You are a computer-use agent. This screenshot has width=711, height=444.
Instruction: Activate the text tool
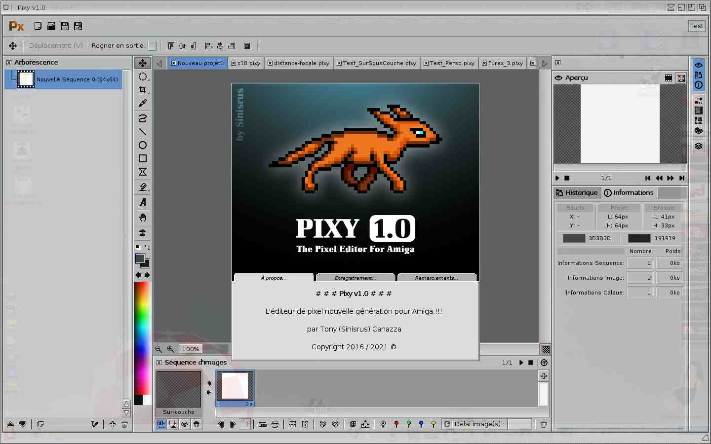pyautogui.click(x=143, y=202)
